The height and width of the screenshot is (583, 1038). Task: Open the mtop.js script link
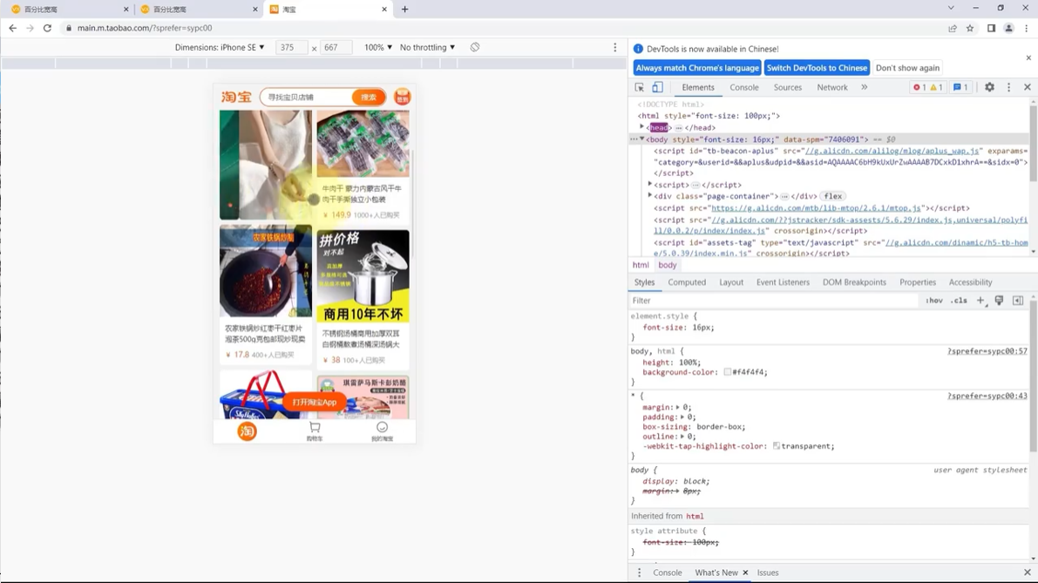[x=816, y=207]
